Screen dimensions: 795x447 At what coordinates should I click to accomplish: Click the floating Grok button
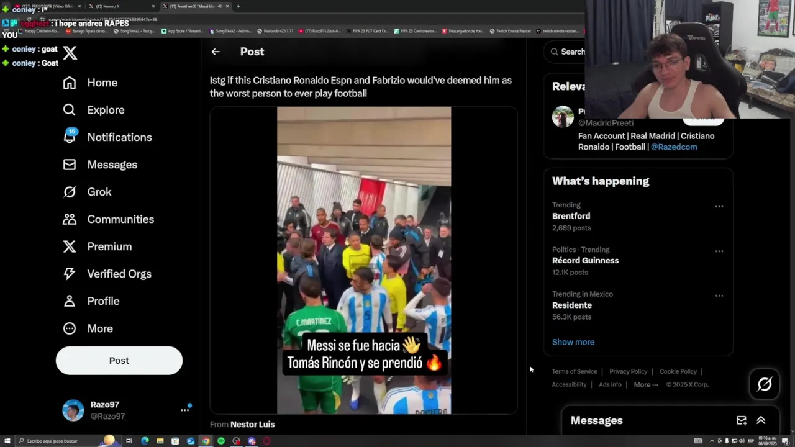765,384
